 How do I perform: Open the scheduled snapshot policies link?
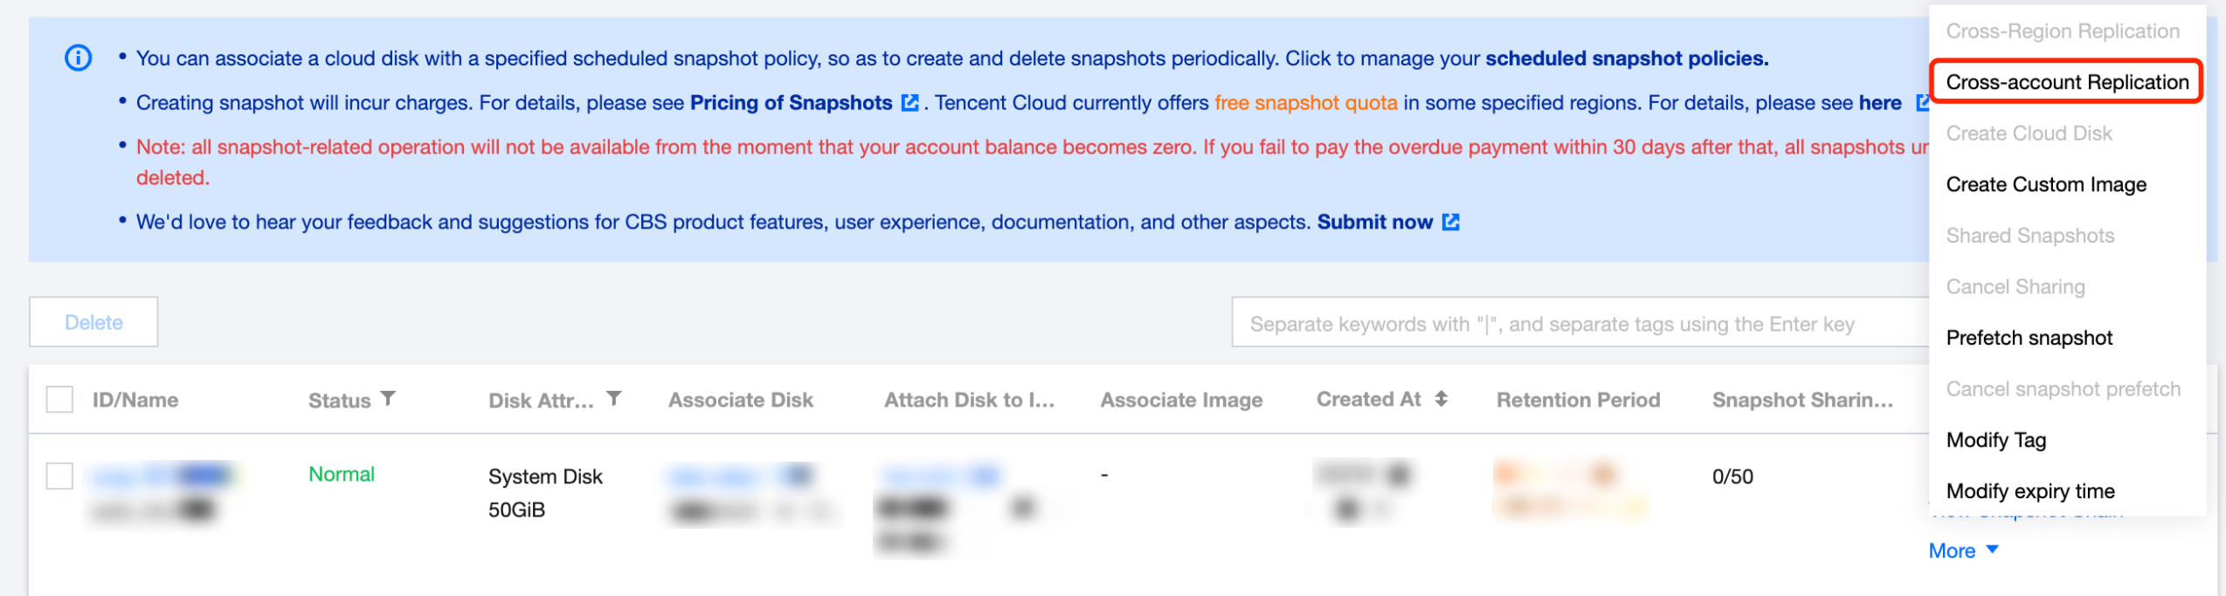click(x=1627, y=58)
